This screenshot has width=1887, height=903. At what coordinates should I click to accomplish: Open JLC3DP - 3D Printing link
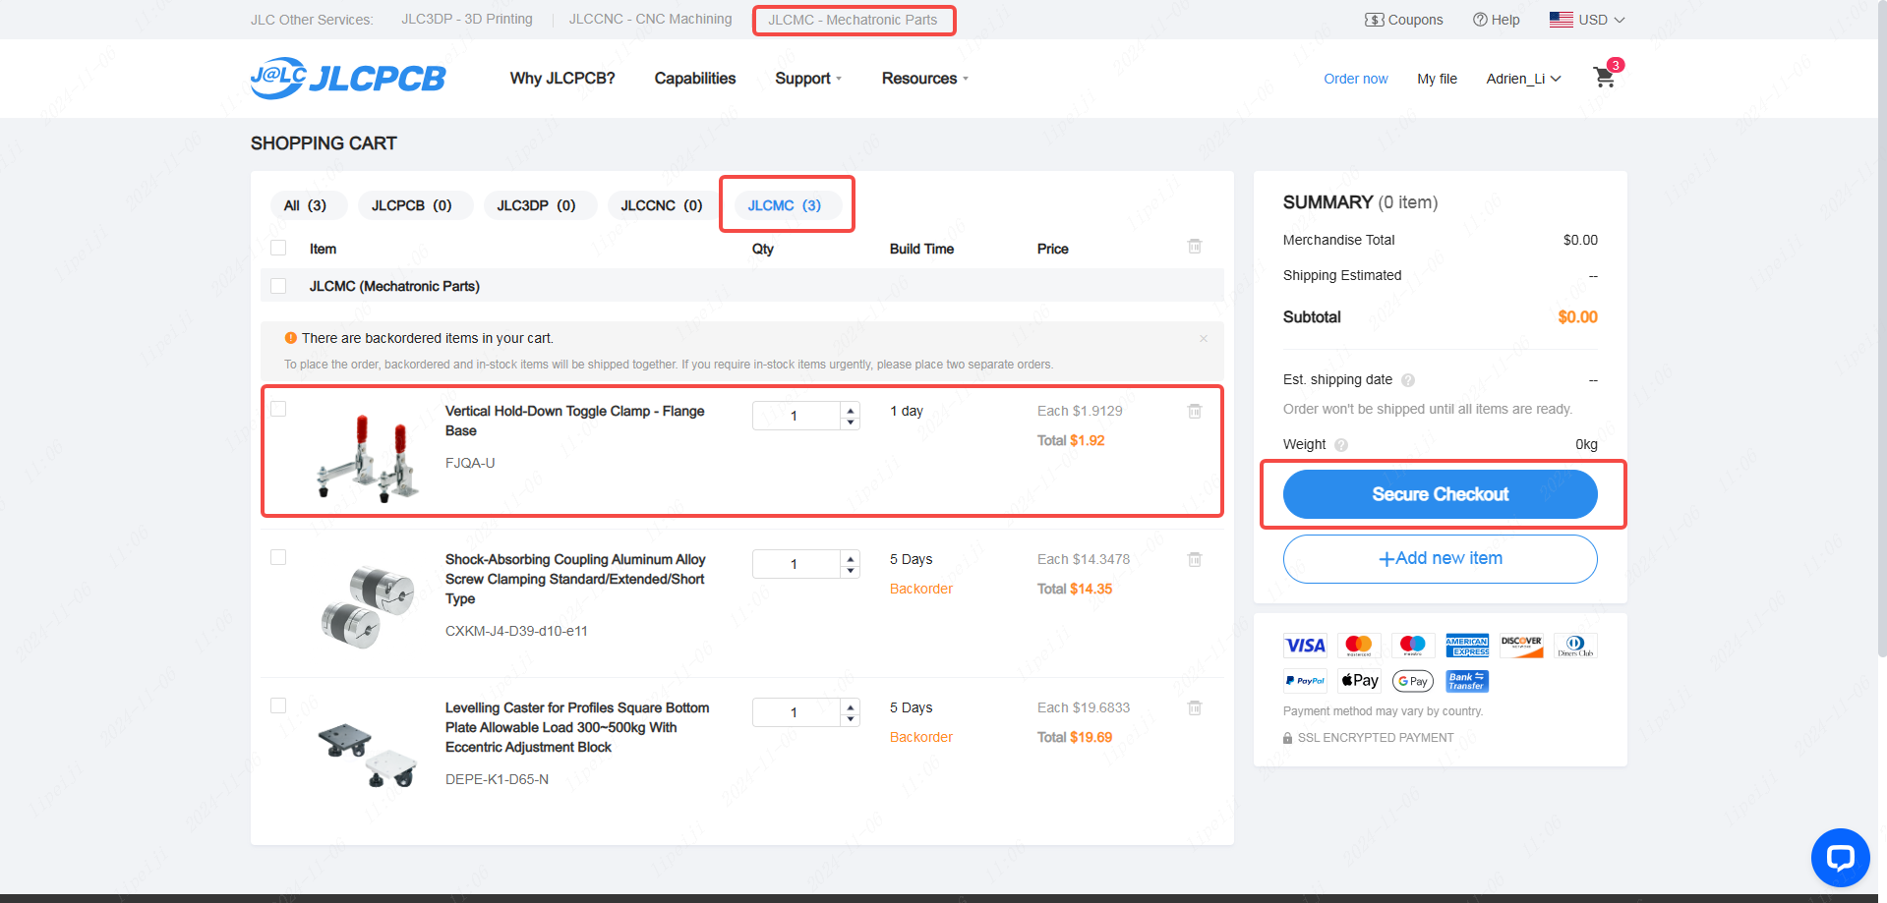(467, 19)
